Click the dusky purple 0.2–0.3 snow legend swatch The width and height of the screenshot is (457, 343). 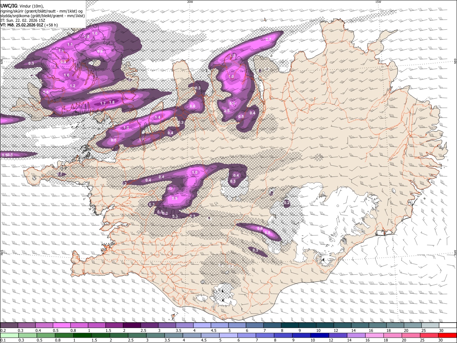pos(9,325)
